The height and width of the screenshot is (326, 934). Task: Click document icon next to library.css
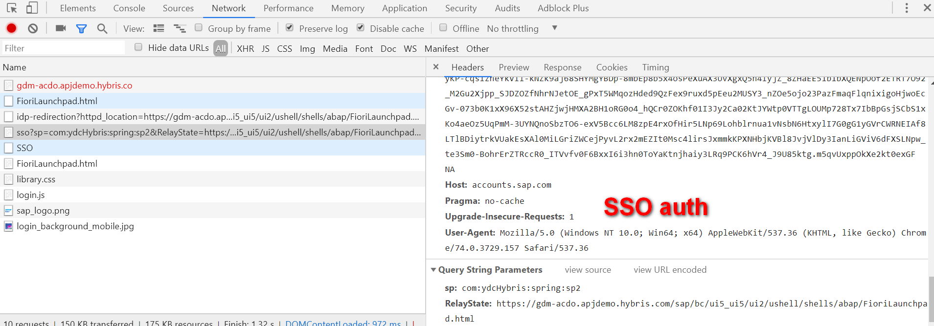pos(8,179)
